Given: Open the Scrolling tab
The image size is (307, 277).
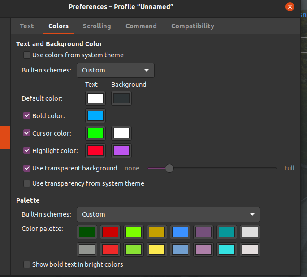Looking at the screenshot, I should [x=97, y=26].
